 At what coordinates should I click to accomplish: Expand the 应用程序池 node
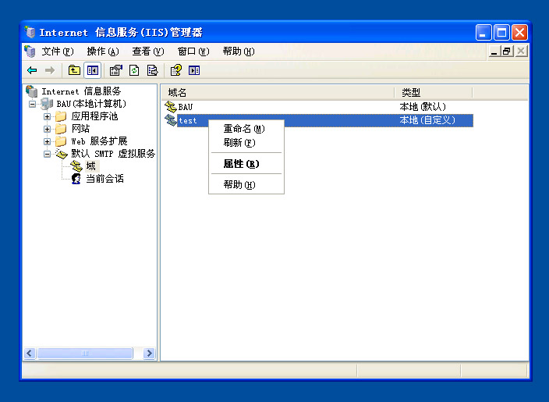pyautogui.click(x=47, y=117)
